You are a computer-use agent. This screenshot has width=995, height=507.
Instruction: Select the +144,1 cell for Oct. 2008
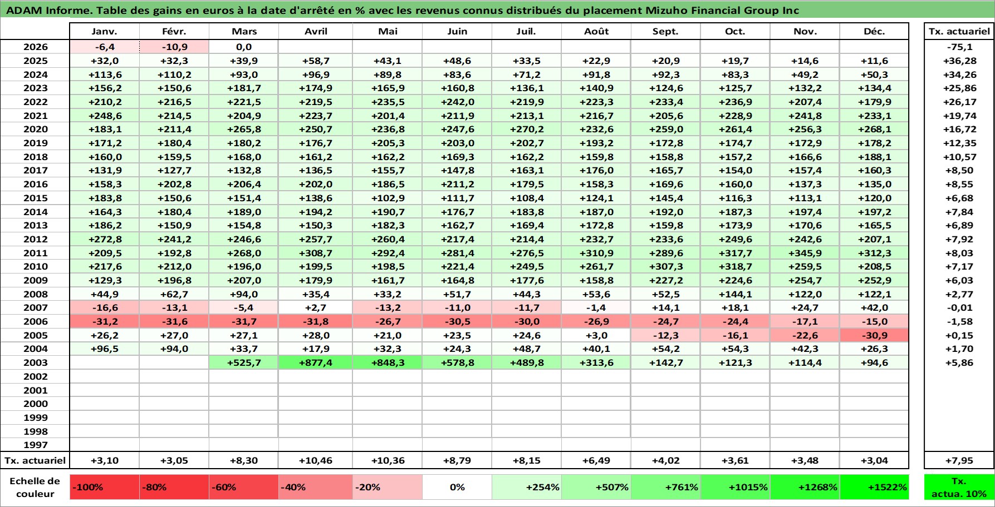(x=735, y=294)
